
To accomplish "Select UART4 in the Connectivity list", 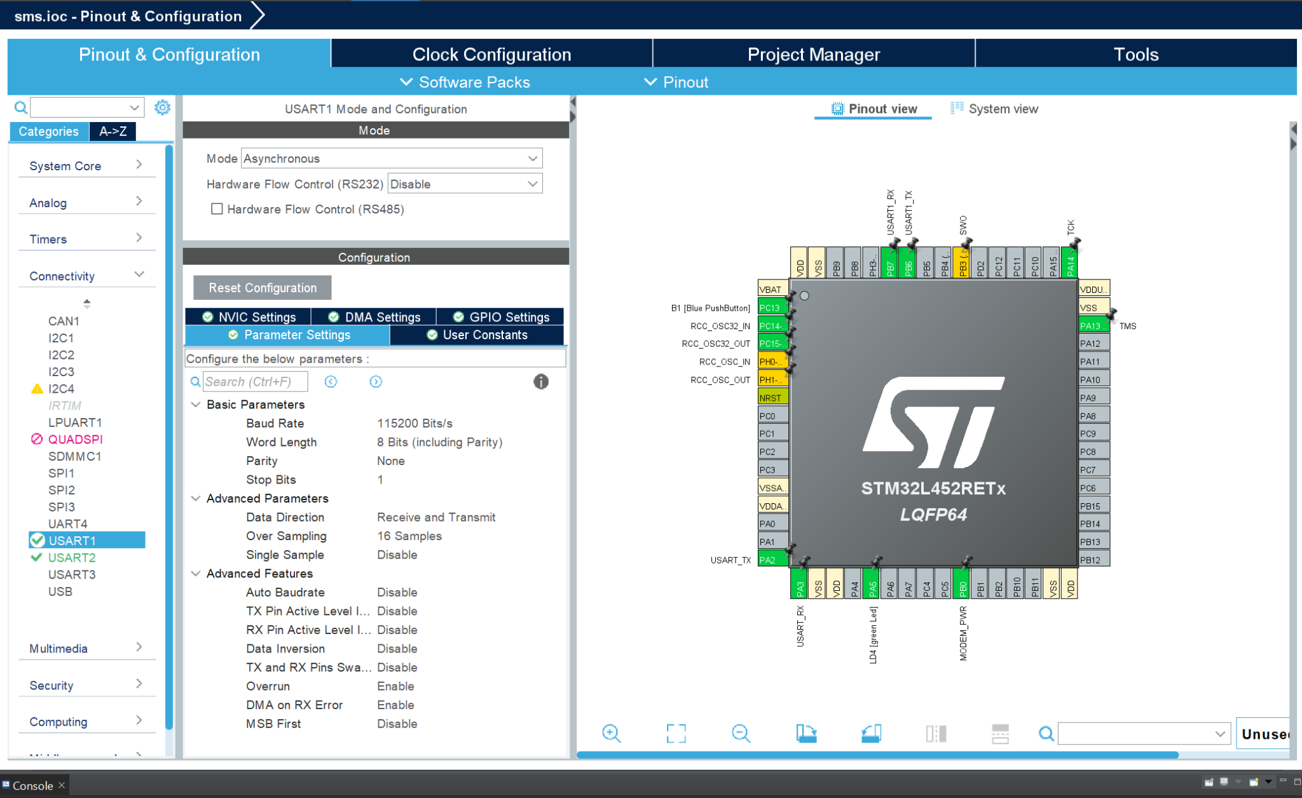I will tap(68, 524).
